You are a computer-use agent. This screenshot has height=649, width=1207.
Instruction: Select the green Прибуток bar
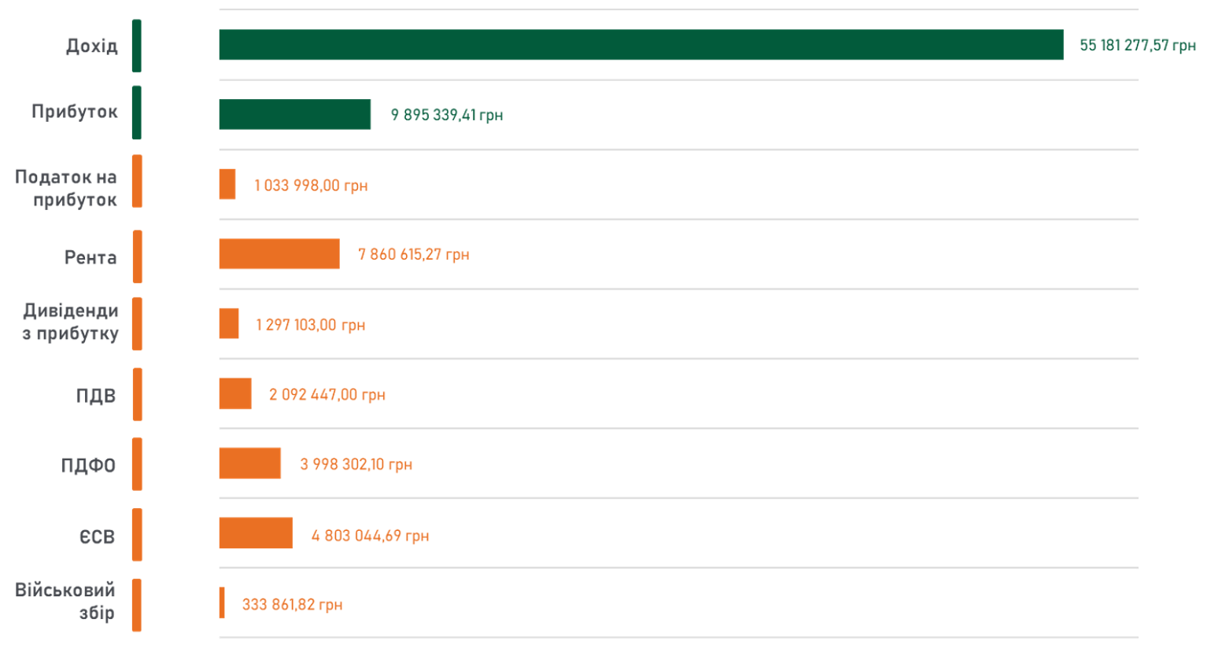coord(294,115)
